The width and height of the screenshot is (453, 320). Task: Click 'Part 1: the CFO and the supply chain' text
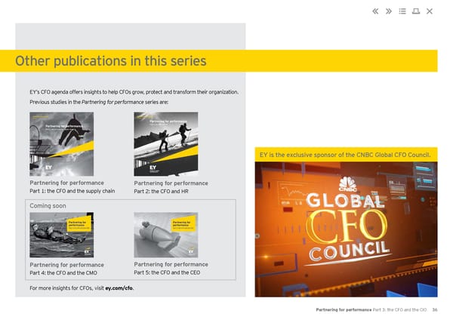click(72, 191)
